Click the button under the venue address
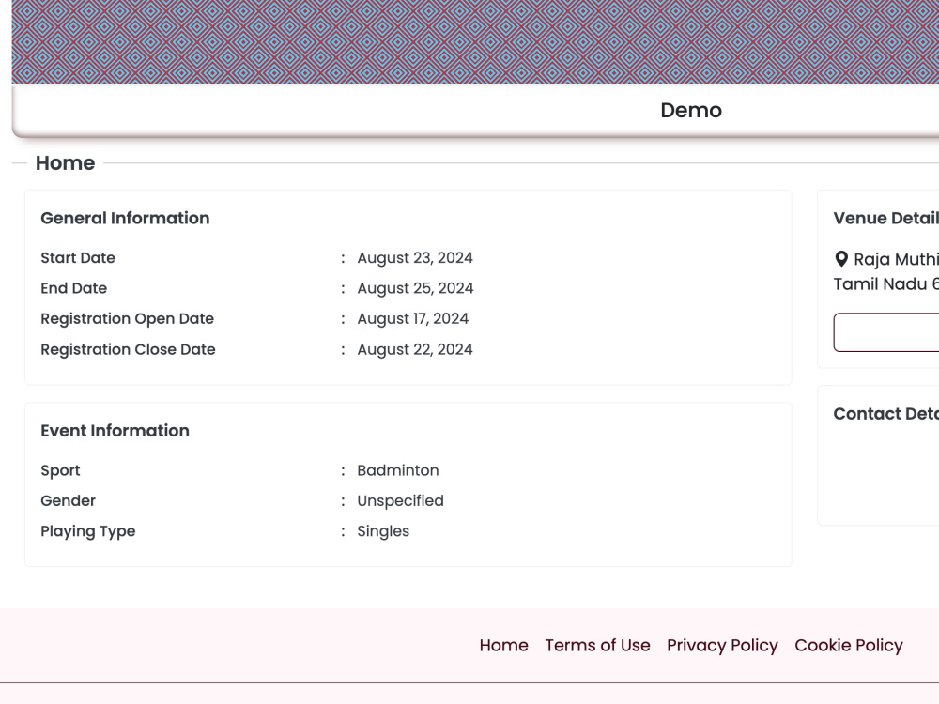The image size is (939, 704). (x=886, y=332)
